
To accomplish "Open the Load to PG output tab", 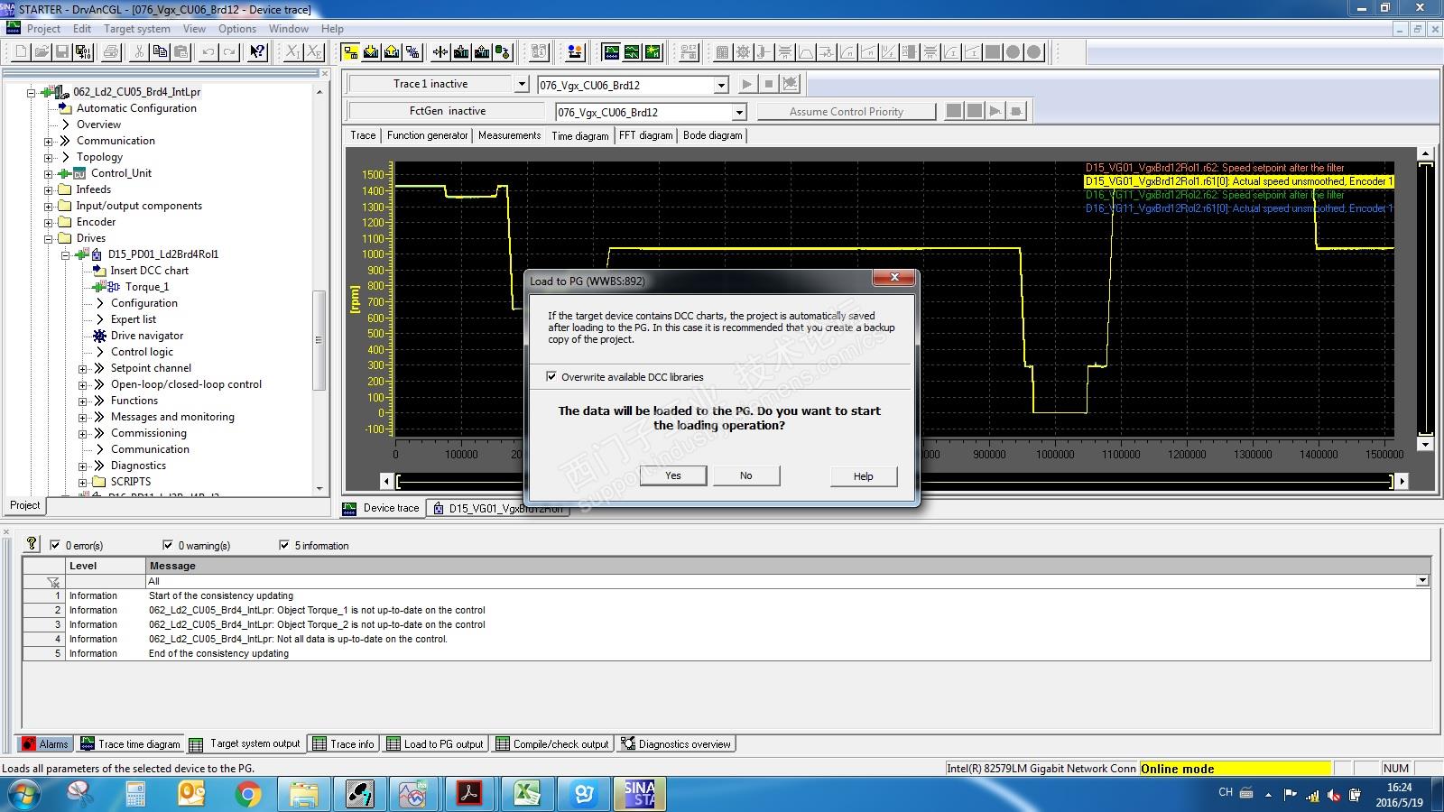I will click(436, 744).
